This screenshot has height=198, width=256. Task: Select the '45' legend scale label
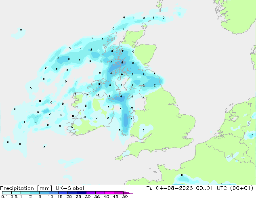pyautogui.click(x=115, y=196)
